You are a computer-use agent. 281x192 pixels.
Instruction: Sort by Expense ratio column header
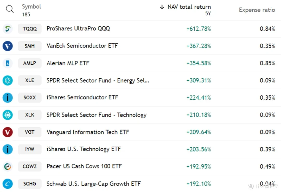click(x=257, y=10)
